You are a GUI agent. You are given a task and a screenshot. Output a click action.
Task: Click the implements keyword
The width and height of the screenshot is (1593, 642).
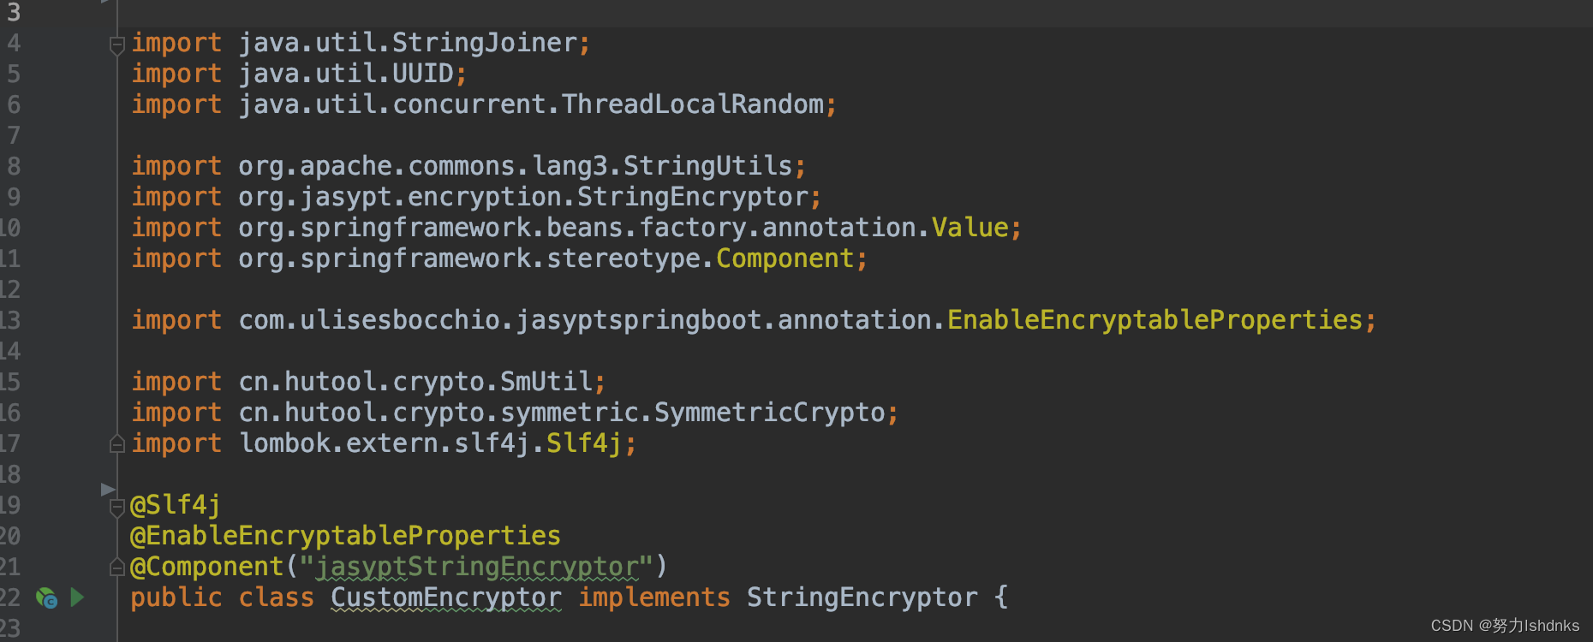(x=654, y=597)
